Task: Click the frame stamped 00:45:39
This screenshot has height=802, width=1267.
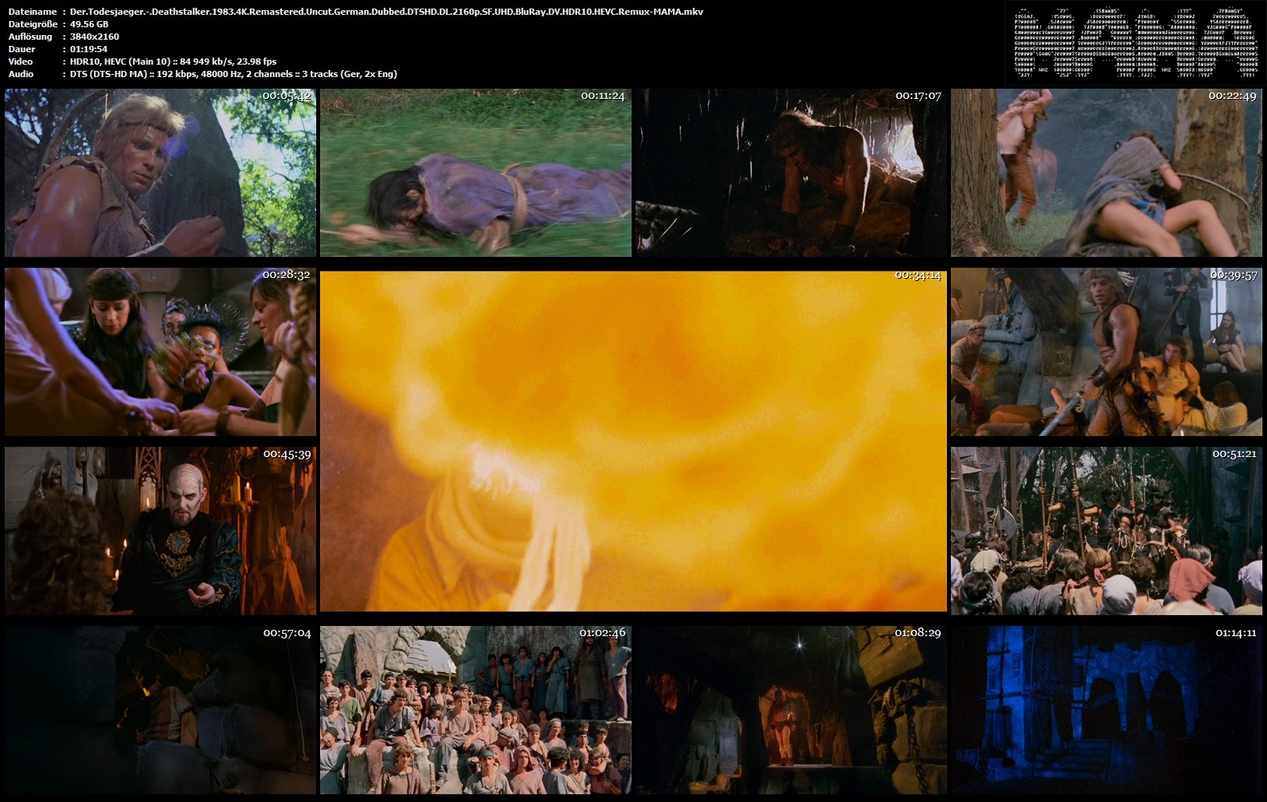Action: [160, 531]
